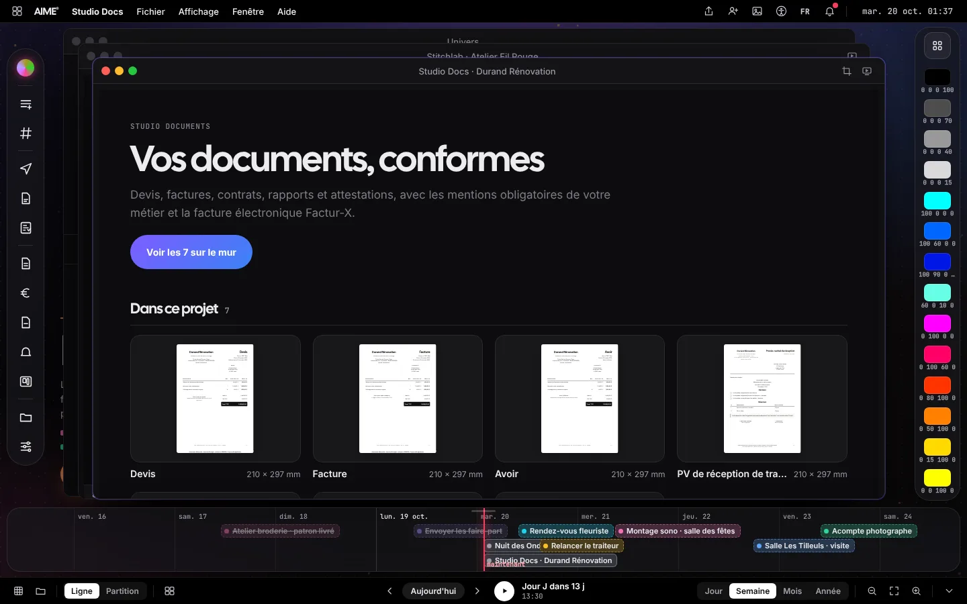Select the Mois timeline range

(x=792, y=591)
